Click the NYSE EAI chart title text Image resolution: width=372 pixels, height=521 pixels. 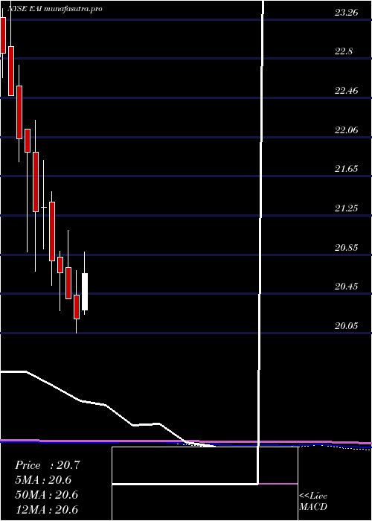(55, 9)
